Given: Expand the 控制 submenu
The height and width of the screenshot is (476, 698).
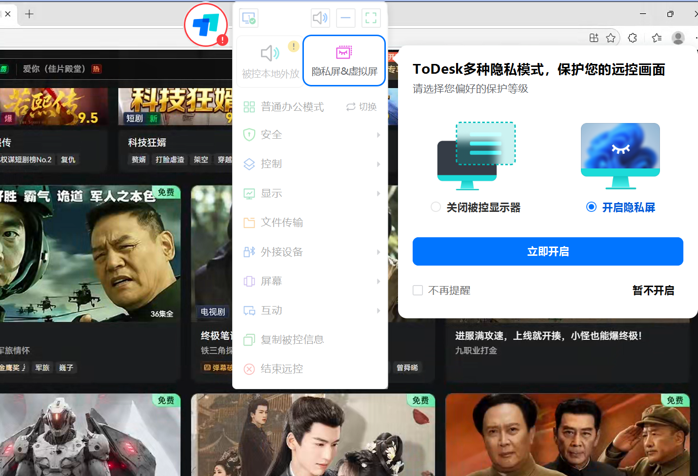Looking at the screenshot, I should pos(310,164).
